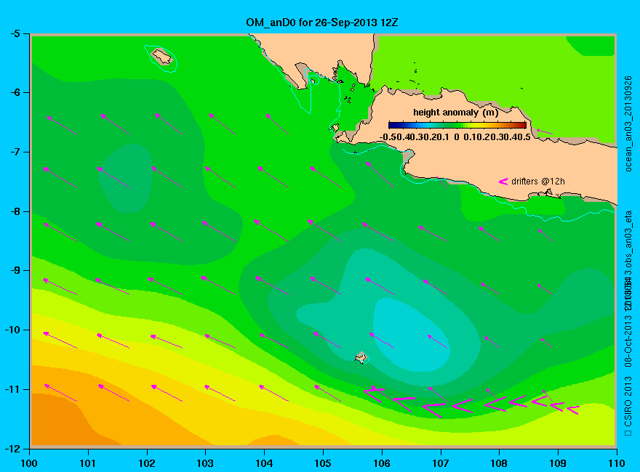Click the y-axis label -11

[12, 389]
